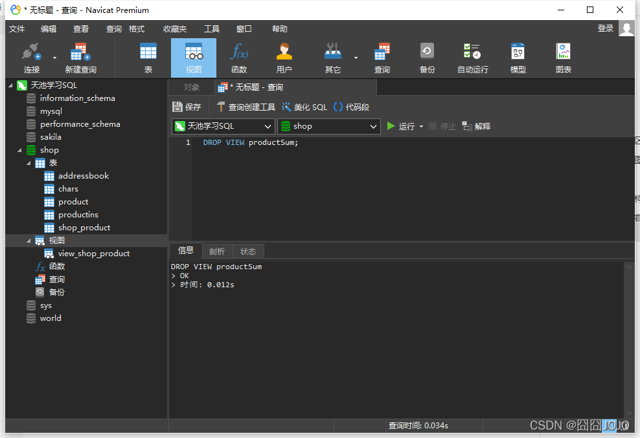Viewport: 640px width, 438px height.
Task: Click the 解释 button
Action: click(476, 126)
